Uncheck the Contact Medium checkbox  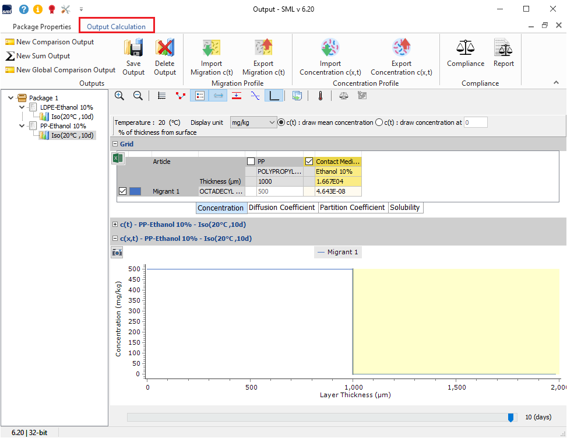[309, 162]
